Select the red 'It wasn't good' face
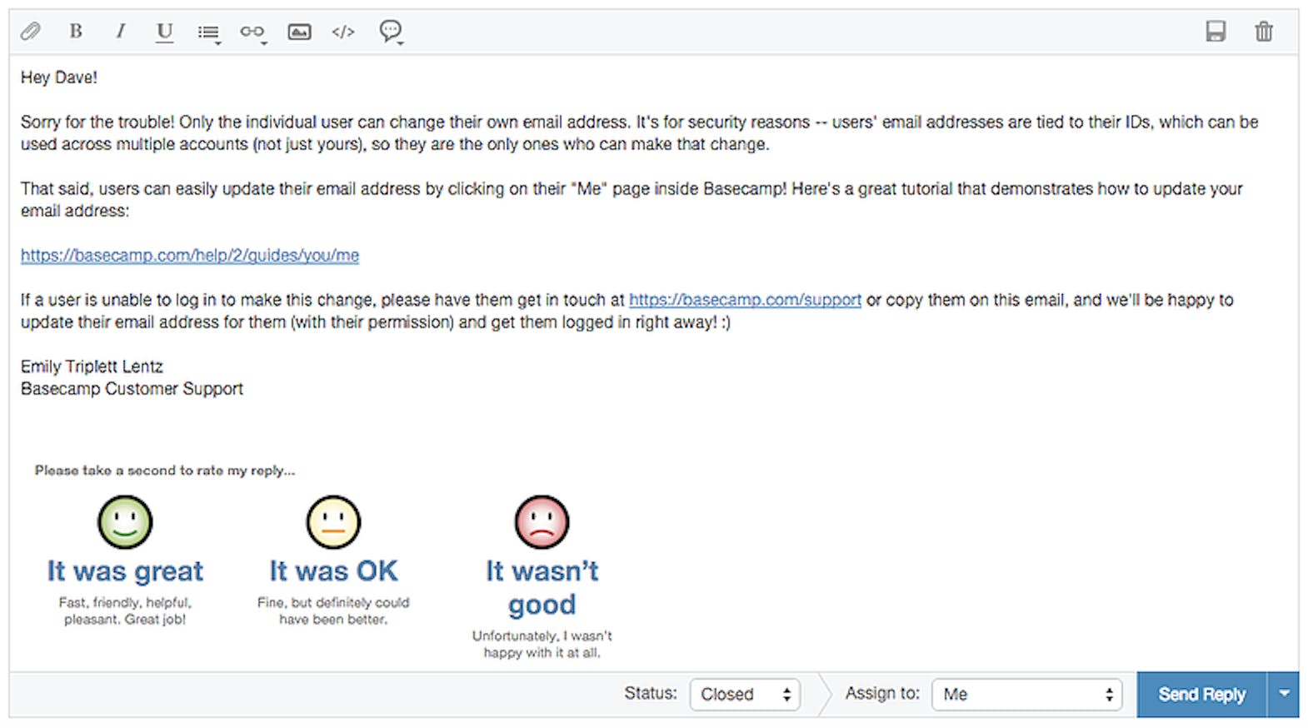Image resolution: width=1308 pixels, height=728 pixels. [x=542, y=522]
